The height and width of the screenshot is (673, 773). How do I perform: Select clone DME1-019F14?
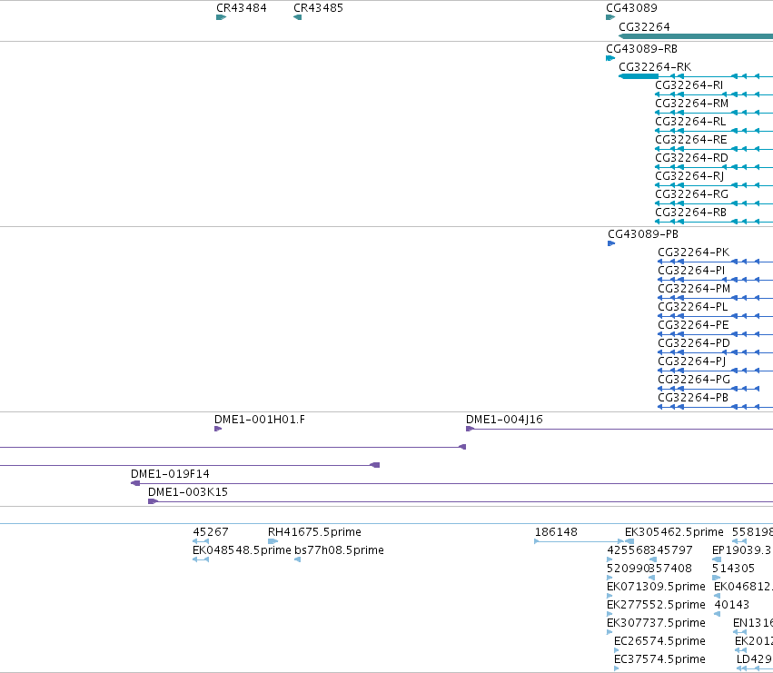click(x=170, y=474)
